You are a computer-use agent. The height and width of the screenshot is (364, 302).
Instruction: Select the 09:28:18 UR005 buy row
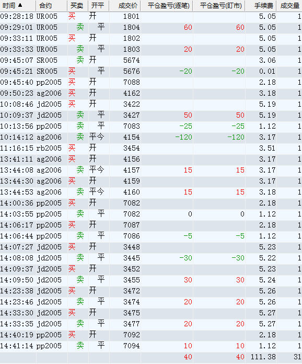pyautogui.click(x=151, y=17)
